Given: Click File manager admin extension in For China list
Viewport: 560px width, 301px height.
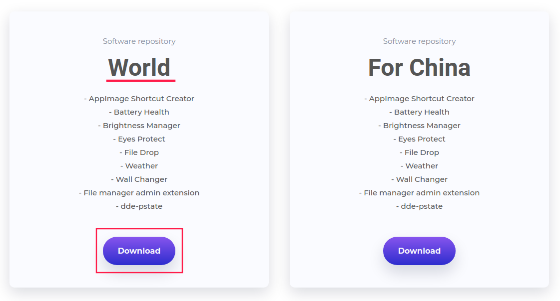Looking at the screenshot, I should pyautogui.click(x=419, y=193).
